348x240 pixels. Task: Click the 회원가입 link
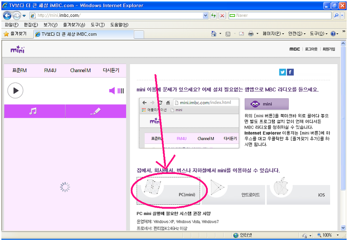(x=329, y=49)
